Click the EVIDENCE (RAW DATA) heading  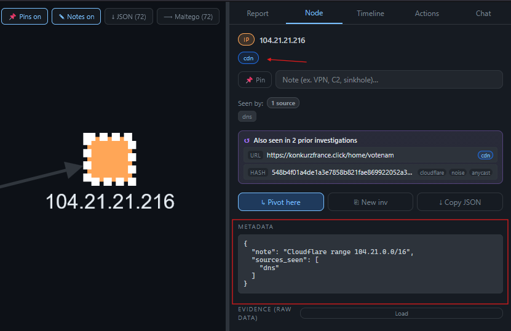(264, 313)
